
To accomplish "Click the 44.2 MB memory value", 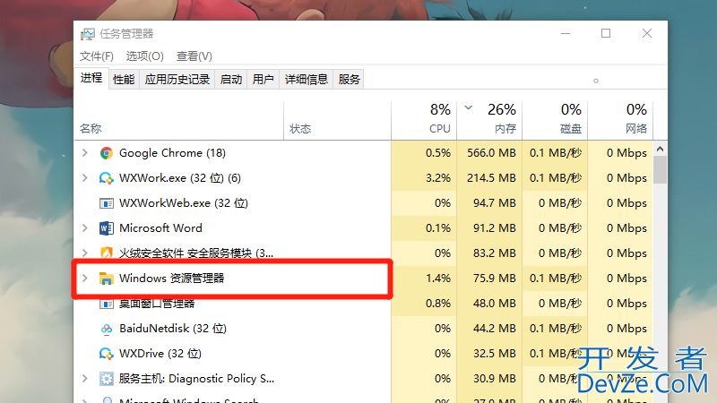I will (x=495, y=329).
